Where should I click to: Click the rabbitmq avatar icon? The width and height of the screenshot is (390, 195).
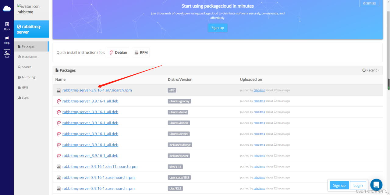[28, 6]
